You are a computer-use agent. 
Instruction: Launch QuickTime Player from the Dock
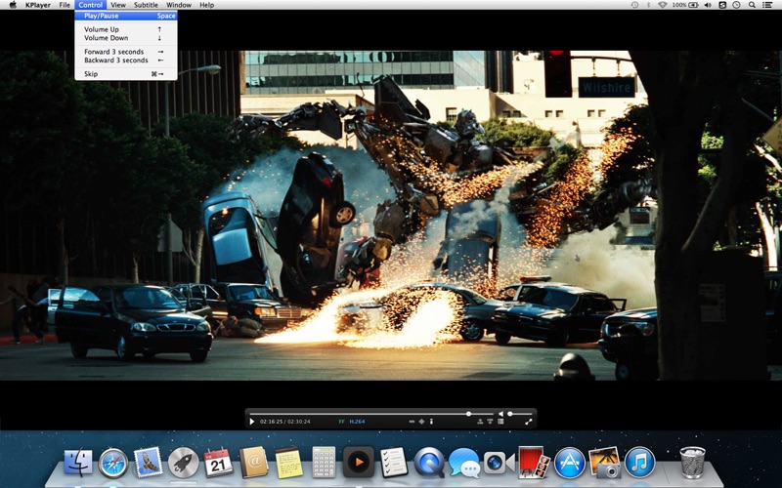(429, 463)
